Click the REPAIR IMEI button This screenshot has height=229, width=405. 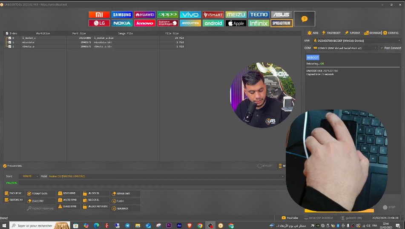(x=125, y=194)
